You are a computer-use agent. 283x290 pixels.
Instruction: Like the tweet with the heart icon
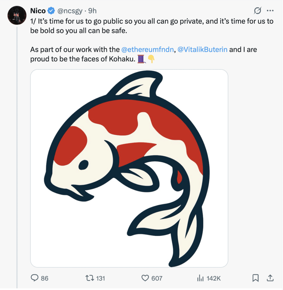coord(145,278)
